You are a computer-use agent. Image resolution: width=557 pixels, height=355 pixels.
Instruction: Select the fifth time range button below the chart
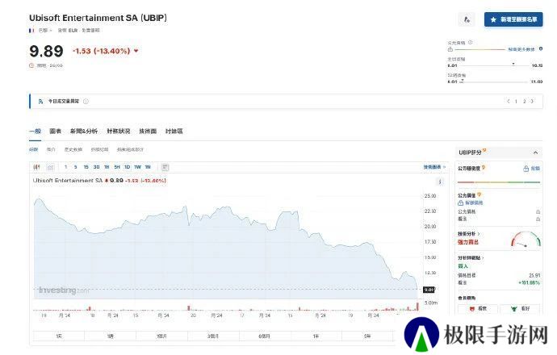[x=265, y=336]
